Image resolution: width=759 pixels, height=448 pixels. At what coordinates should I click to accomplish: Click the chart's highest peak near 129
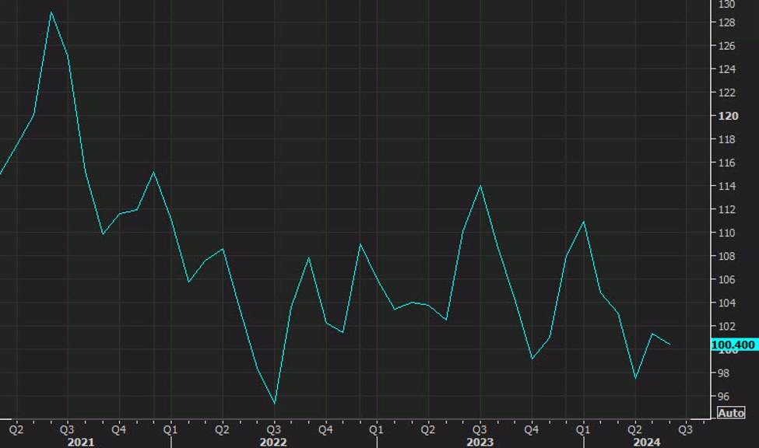point(51,11)
